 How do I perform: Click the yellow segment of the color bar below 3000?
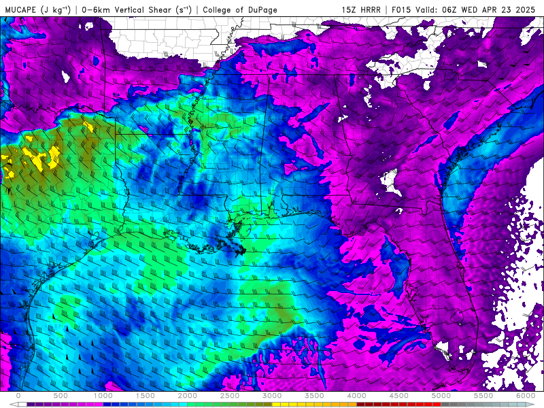pos(277,404)
